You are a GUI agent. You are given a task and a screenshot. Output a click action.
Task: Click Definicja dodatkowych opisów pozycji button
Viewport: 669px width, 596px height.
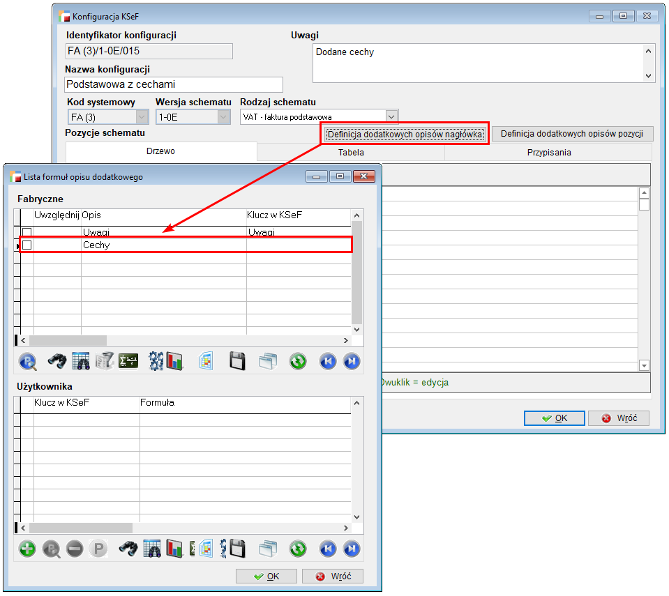572,134
